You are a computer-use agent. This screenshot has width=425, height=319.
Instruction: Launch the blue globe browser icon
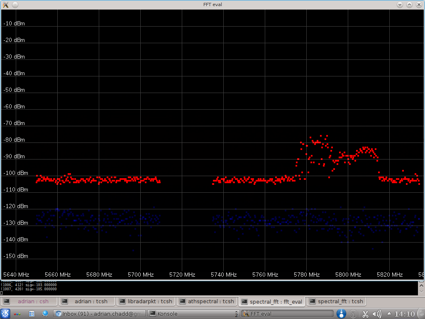[45, 314]
